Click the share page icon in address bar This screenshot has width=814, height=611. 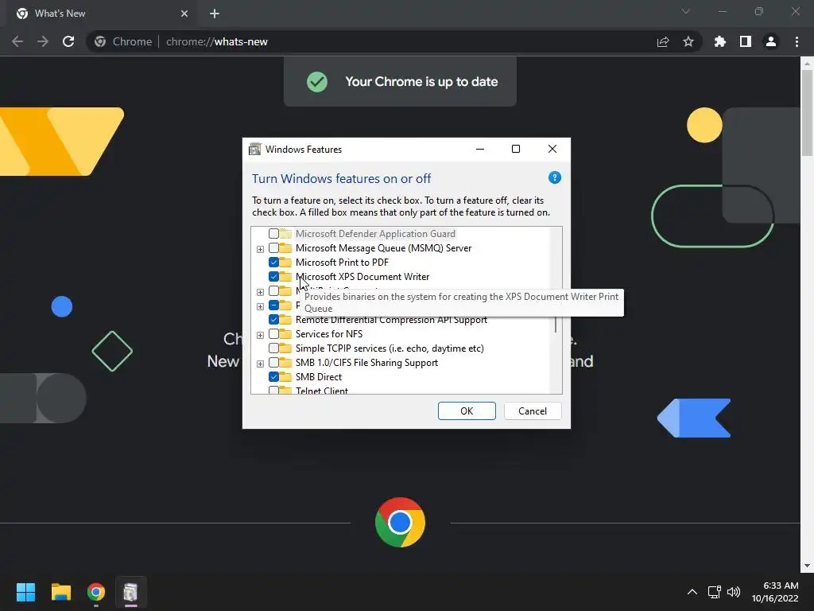(663, 41)
